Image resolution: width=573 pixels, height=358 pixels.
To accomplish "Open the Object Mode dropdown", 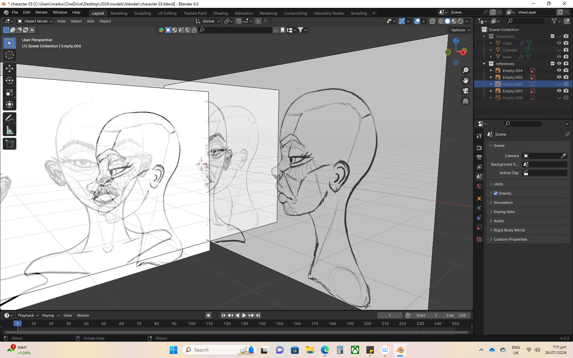I will coord(35,21).
